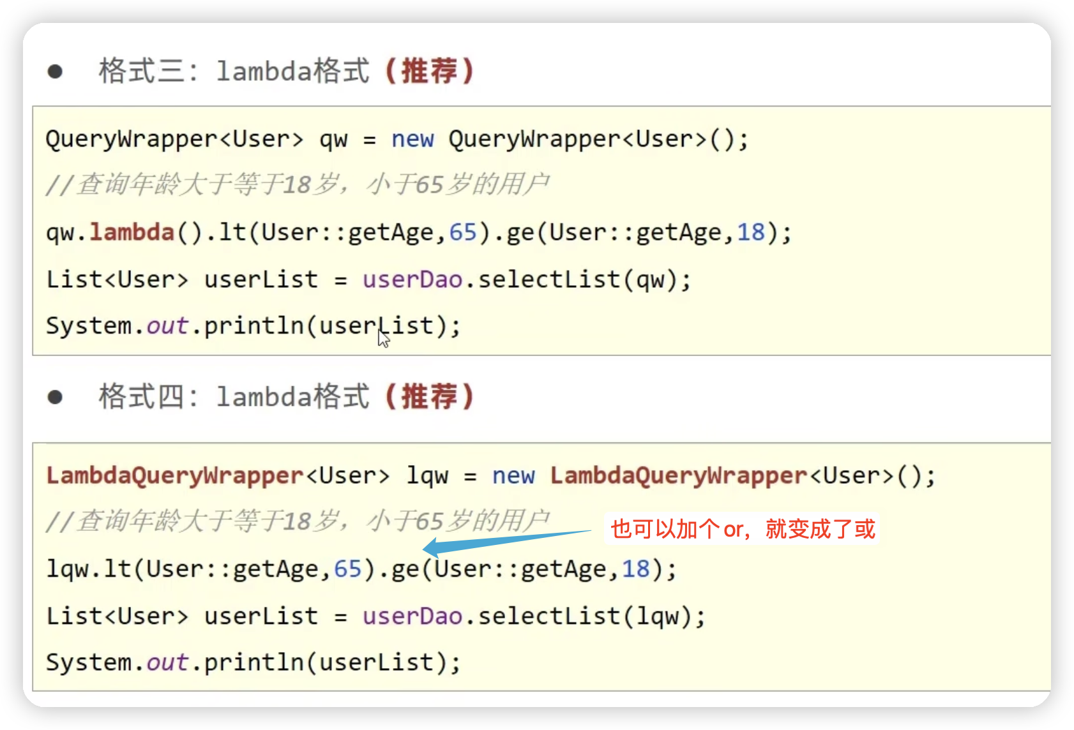Click the number 18 in first code block
The width and height of the screenshot is (1074, 730).
pyautogui.click(x=751, y=232)
